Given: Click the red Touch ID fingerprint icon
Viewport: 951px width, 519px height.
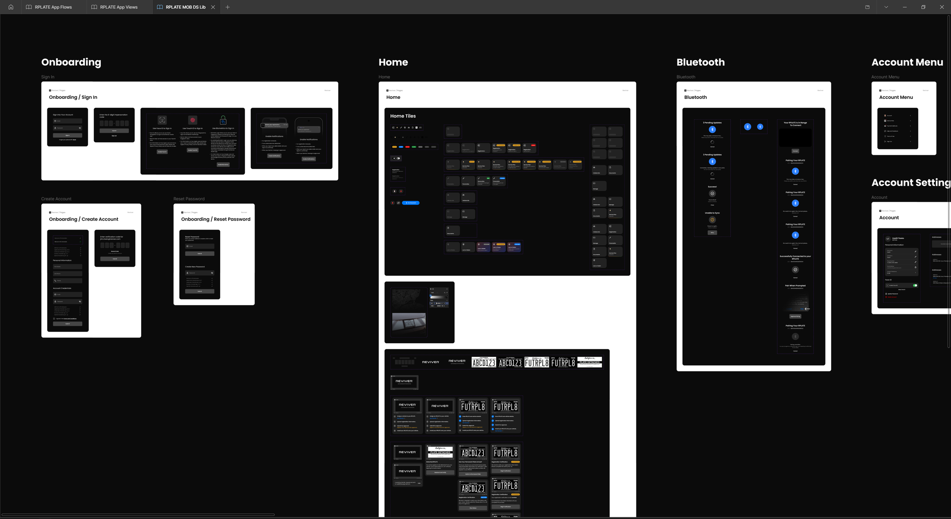Looking at the screenshot, I should [193, 120].
